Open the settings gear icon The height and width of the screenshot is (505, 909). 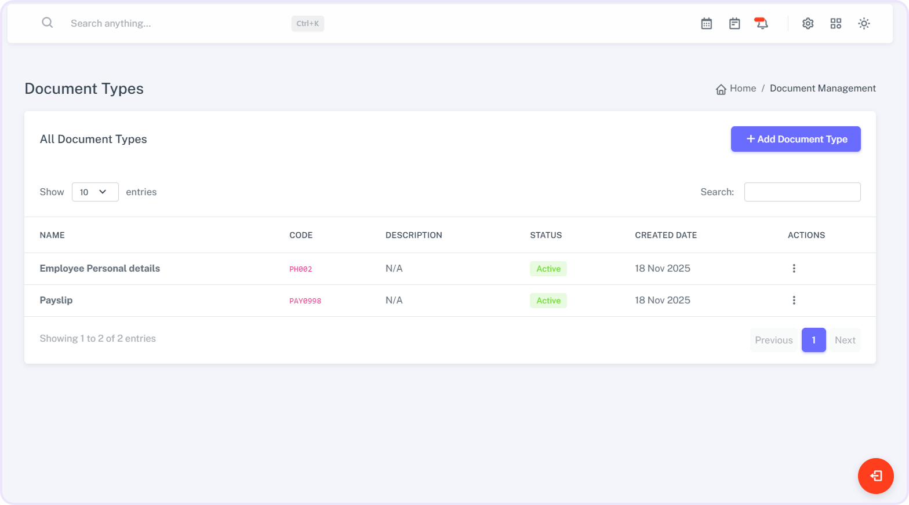pos(808,24)
